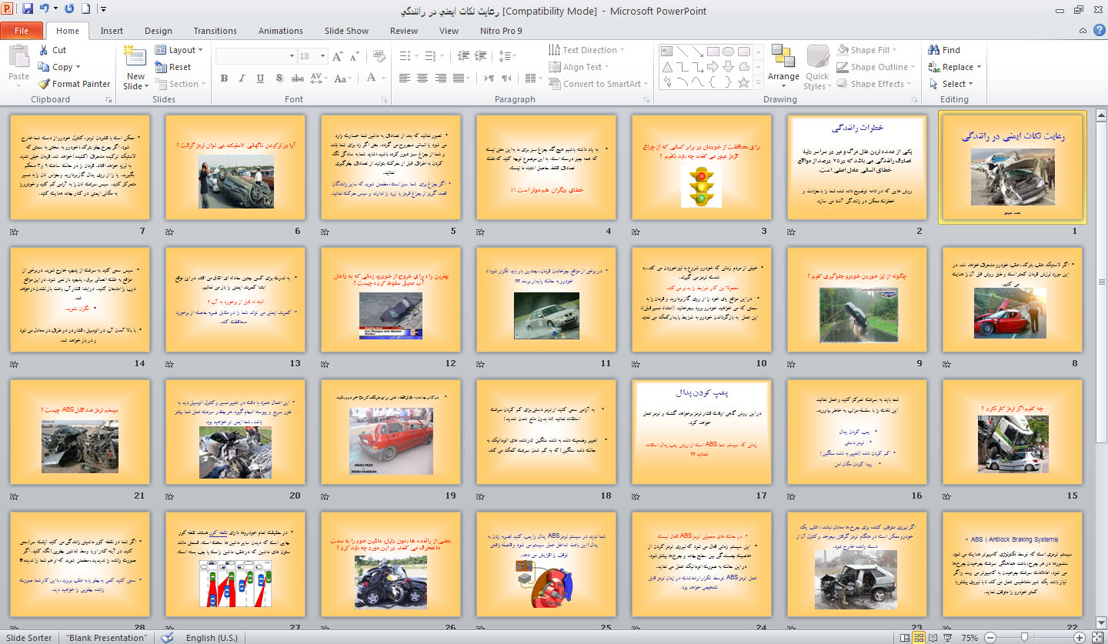Open the Replace dropdown arrow

pos(978,67)
